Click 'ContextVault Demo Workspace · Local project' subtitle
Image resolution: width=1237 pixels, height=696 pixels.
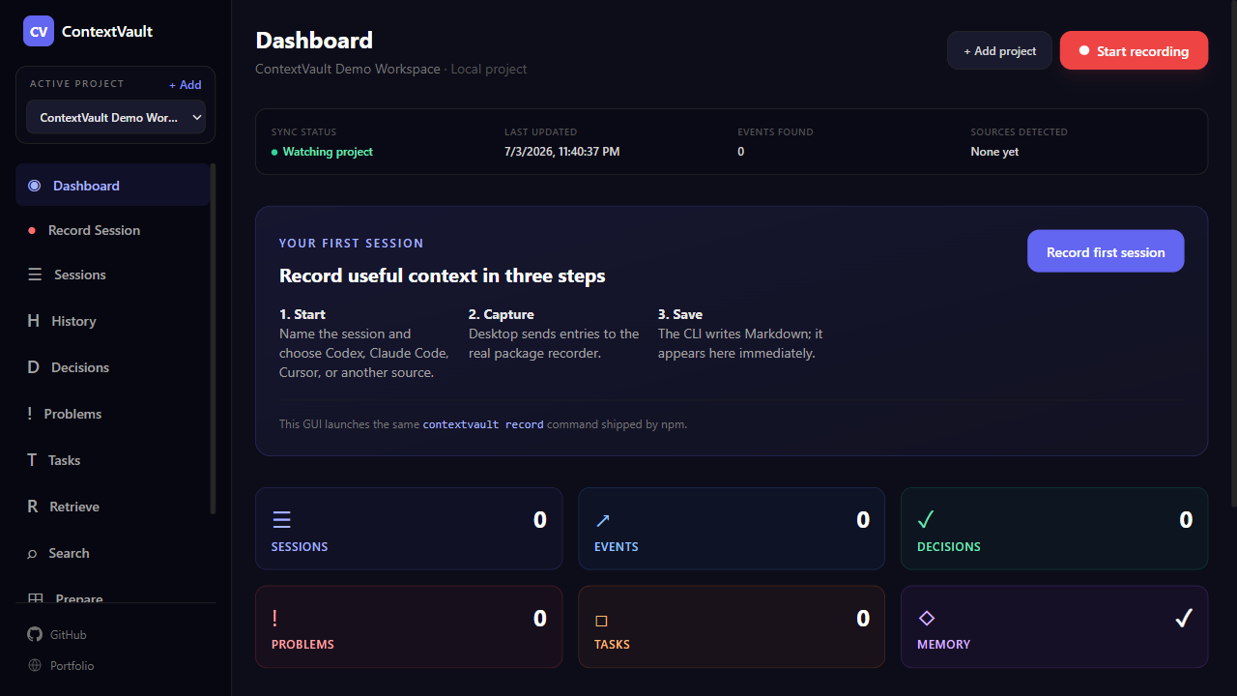391,70
